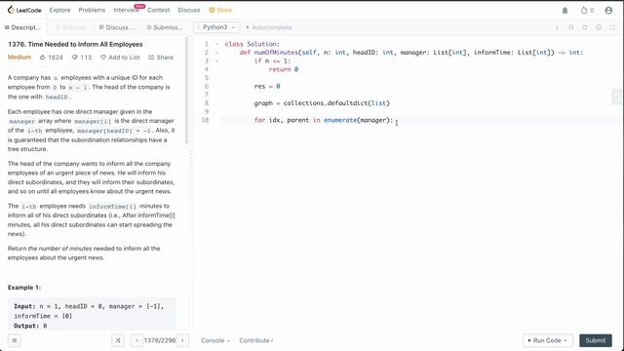Collapse code fold arrow on line 3
This screenshot has height=351, width=624.
point(216,60)
